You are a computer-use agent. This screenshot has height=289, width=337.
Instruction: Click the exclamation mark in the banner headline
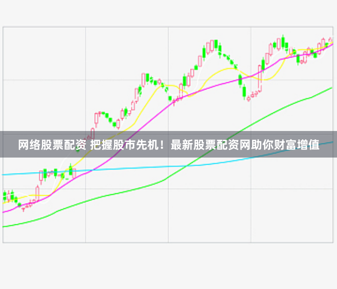(163, 145)
